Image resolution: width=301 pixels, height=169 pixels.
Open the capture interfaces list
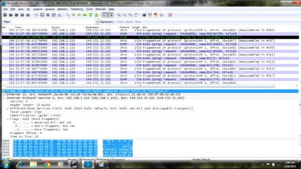tap(5, 15)
